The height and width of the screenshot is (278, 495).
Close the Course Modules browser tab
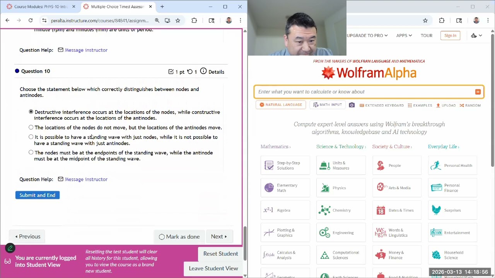[x=73, y=7]
